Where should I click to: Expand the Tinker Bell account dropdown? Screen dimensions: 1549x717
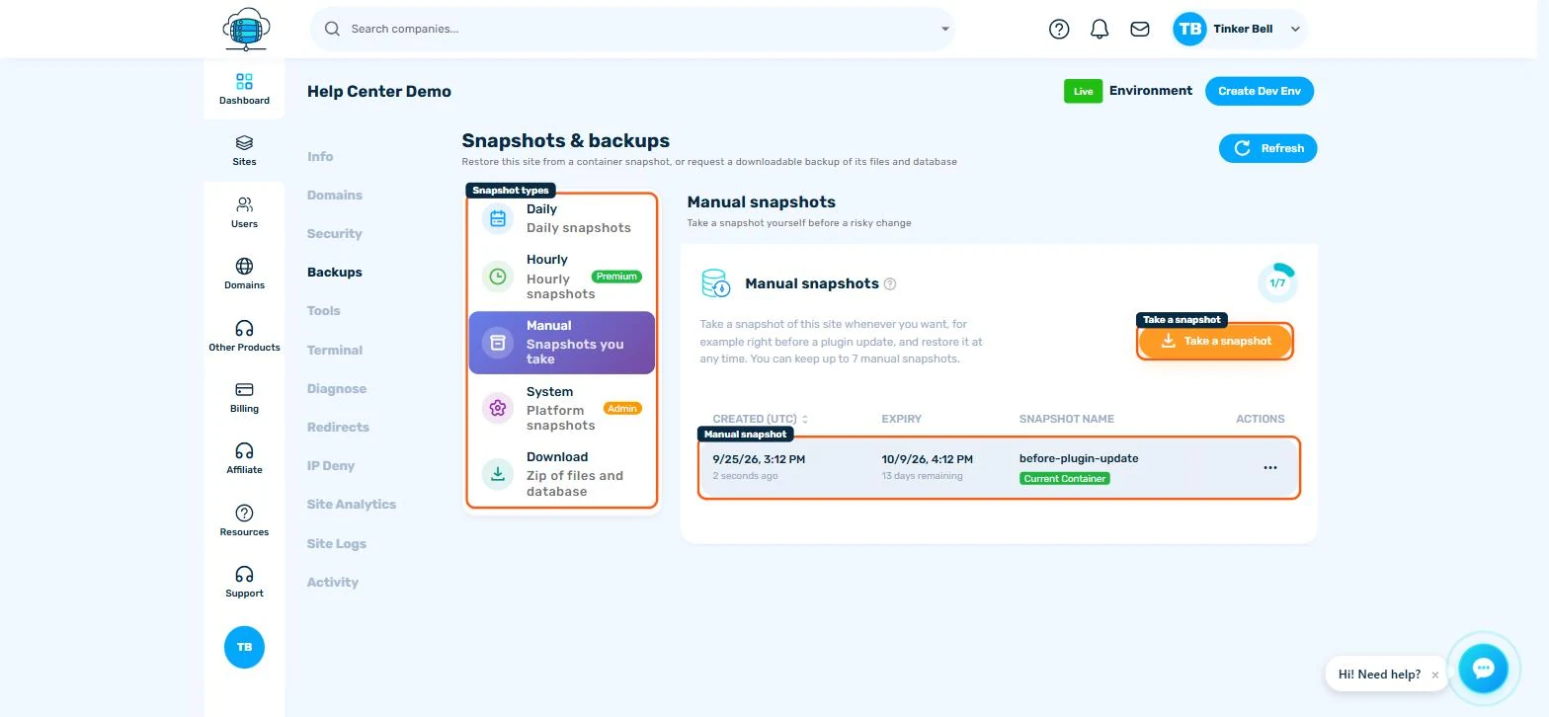tap(1295, 29)
